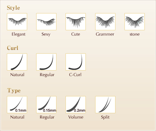Pick the Cute eyelash style picture

(76, 22)
